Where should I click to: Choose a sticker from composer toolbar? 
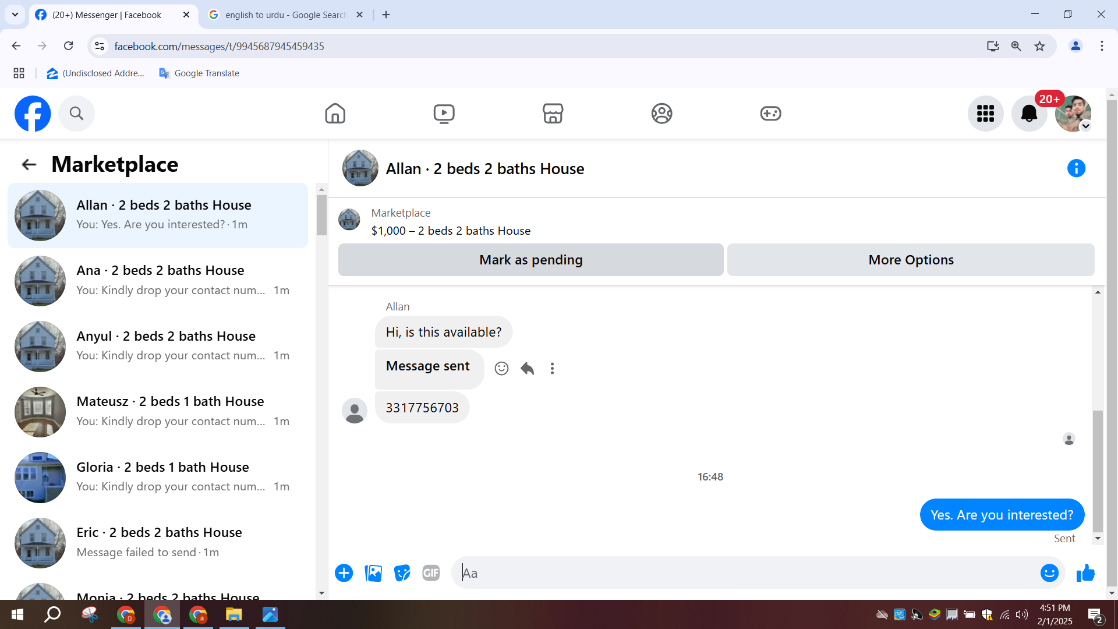pos(402,573)
